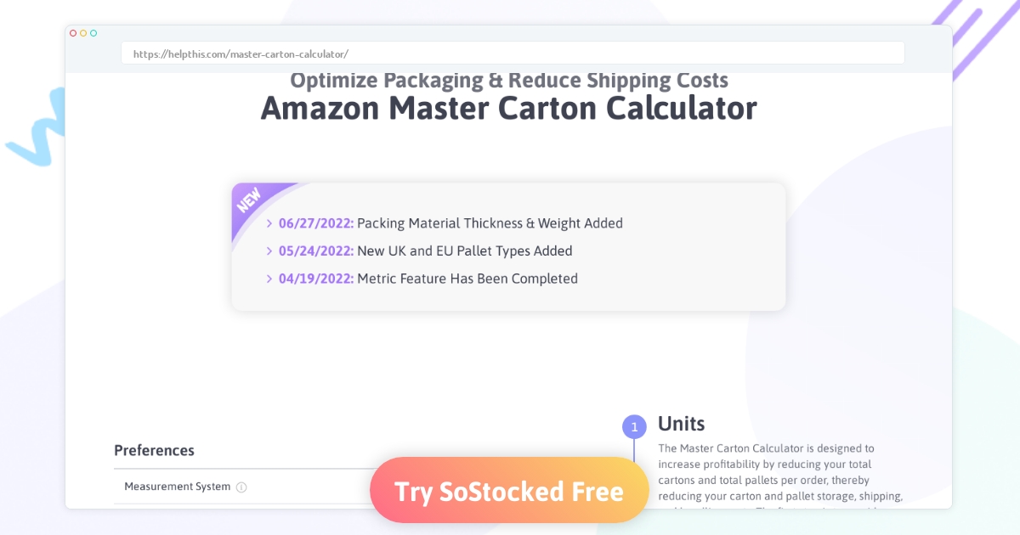Click the purple NEW ribbon badge
This screenshot has width=1020, height=535.
pos(251,202)
